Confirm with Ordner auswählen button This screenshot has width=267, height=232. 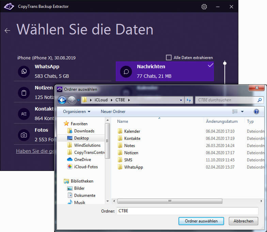click(x=201, y=221)
